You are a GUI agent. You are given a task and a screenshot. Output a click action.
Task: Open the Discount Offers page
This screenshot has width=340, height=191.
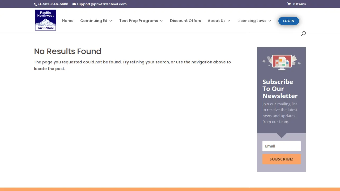pyautogui.click(x=185, y=21)
